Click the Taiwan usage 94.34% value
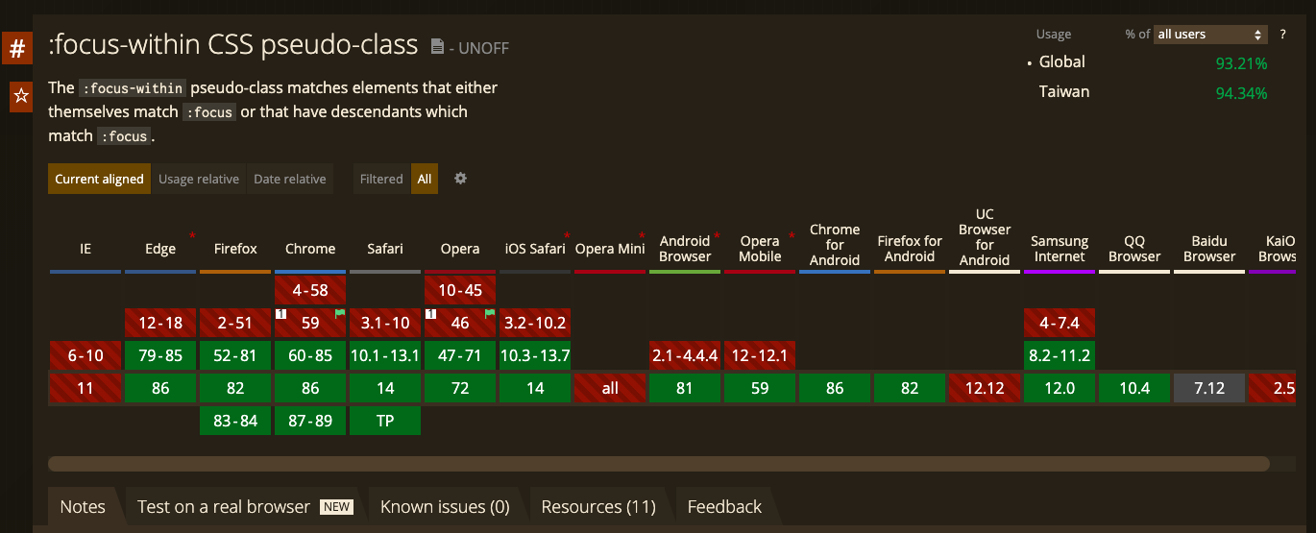The height and width of the screenshot is (533, 1316). tap(1241, 93)
